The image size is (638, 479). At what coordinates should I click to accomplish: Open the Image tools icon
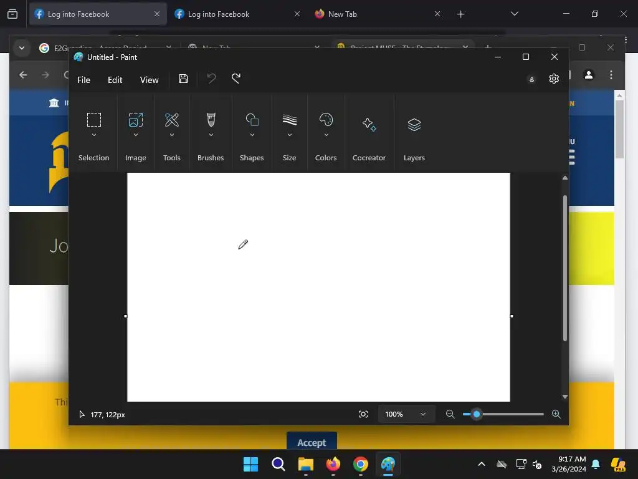coord(135,120)
